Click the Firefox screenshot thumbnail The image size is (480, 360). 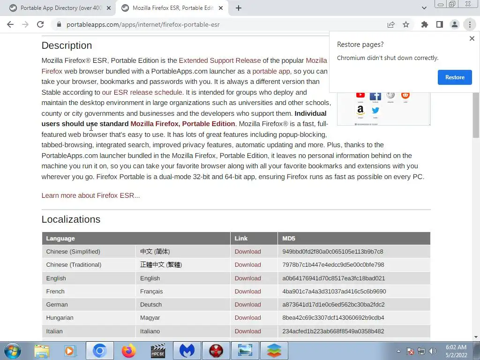[383, 109]
